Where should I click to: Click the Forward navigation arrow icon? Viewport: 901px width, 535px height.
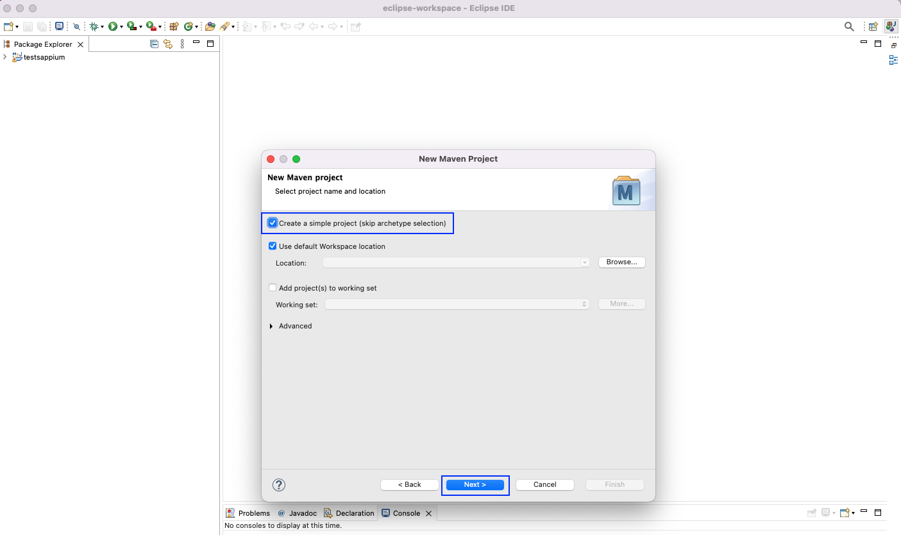tap(333, 26)
